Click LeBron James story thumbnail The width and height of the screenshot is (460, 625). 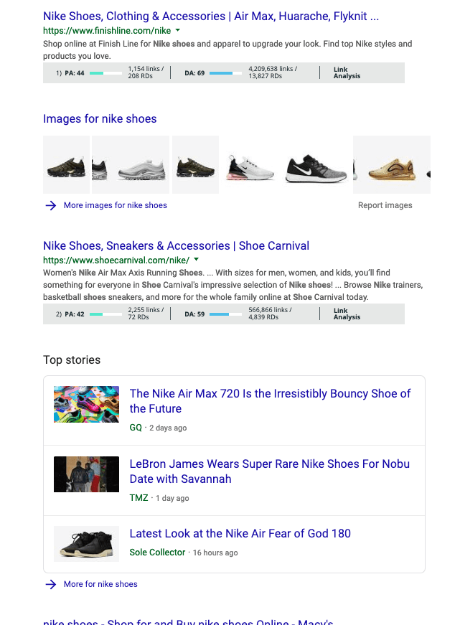87,474
